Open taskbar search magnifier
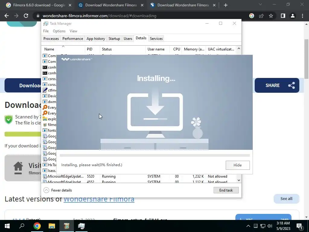Viewport: 309px width, 232px height. [22, 226]
